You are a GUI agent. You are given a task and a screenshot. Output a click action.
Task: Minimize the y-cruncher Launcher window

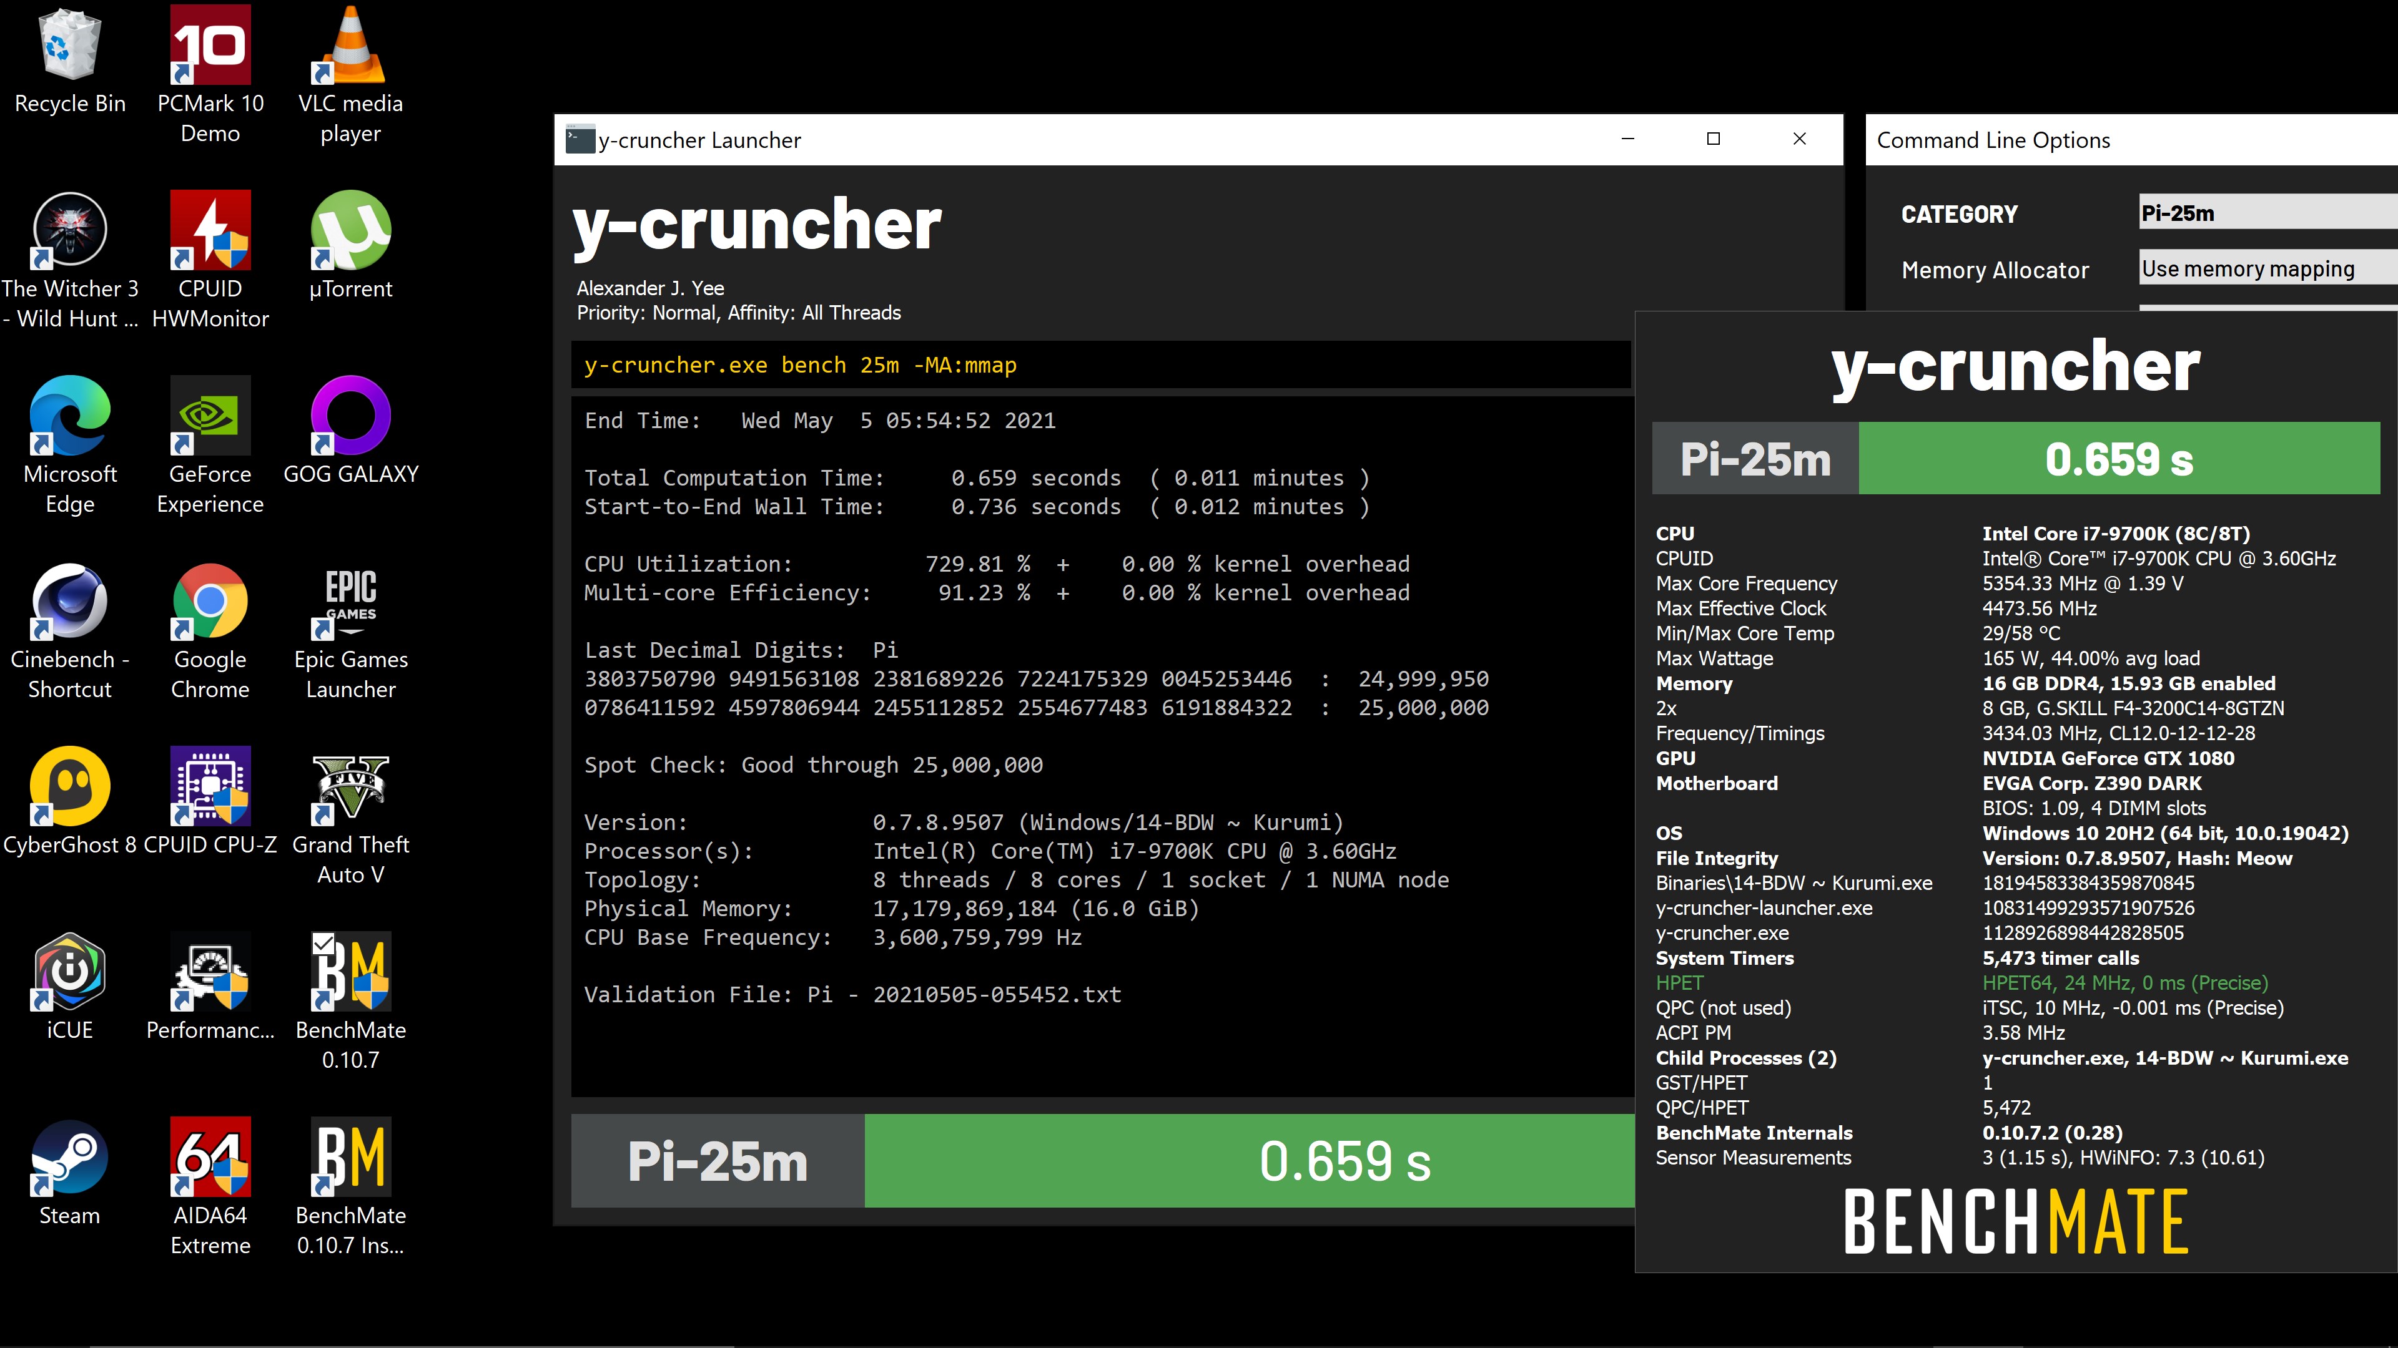1627,139
